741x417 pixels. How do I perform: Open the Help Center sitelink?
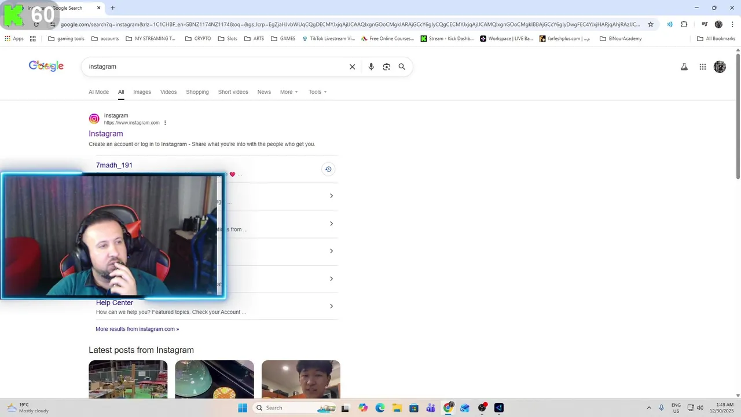click(x=115, y=303)
